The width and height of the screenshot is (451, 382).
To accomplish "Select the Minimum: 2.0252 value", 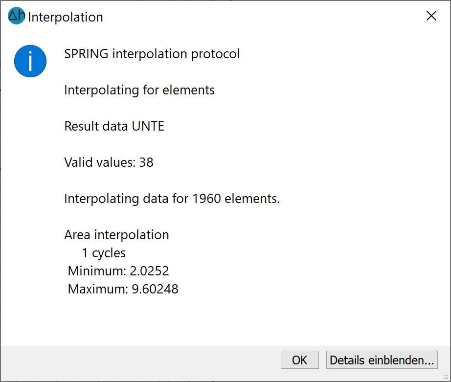I will [x=118, y=271].
